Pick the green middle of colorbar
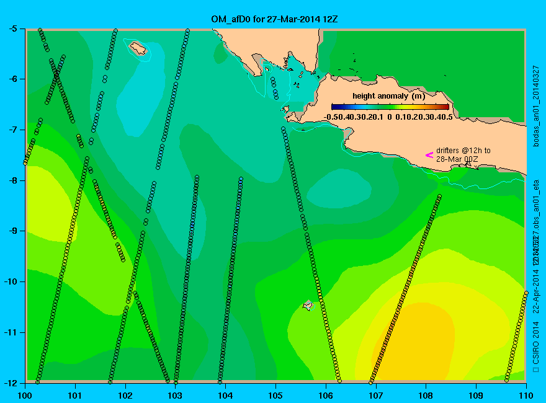 click(x=390, y=107)
